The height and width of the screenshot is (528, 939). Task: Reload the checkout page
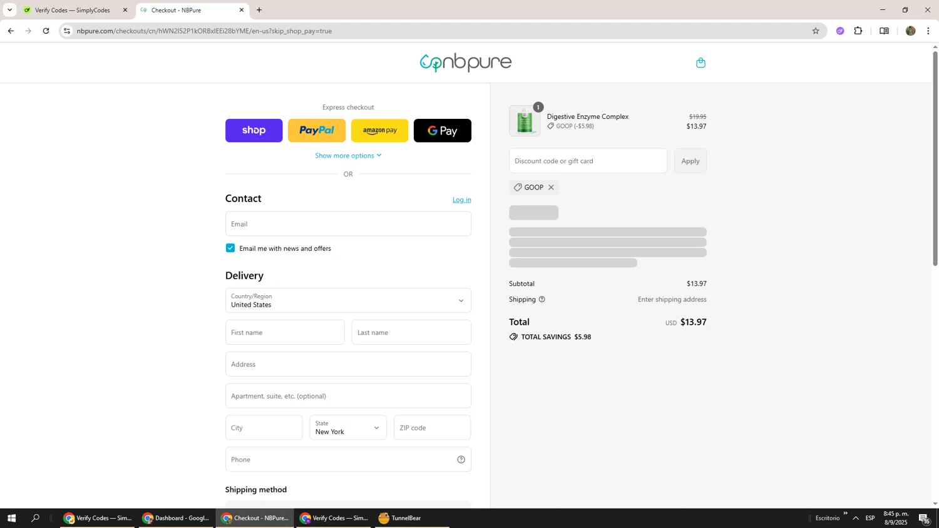click(46, 31)
